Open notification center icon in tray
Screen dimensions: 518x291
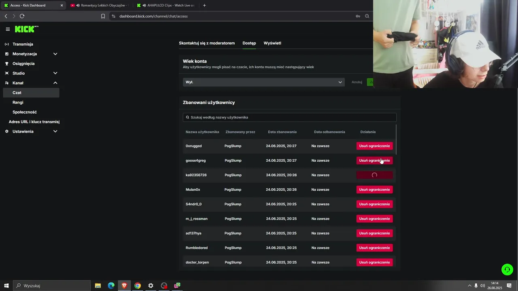point(509,286)
